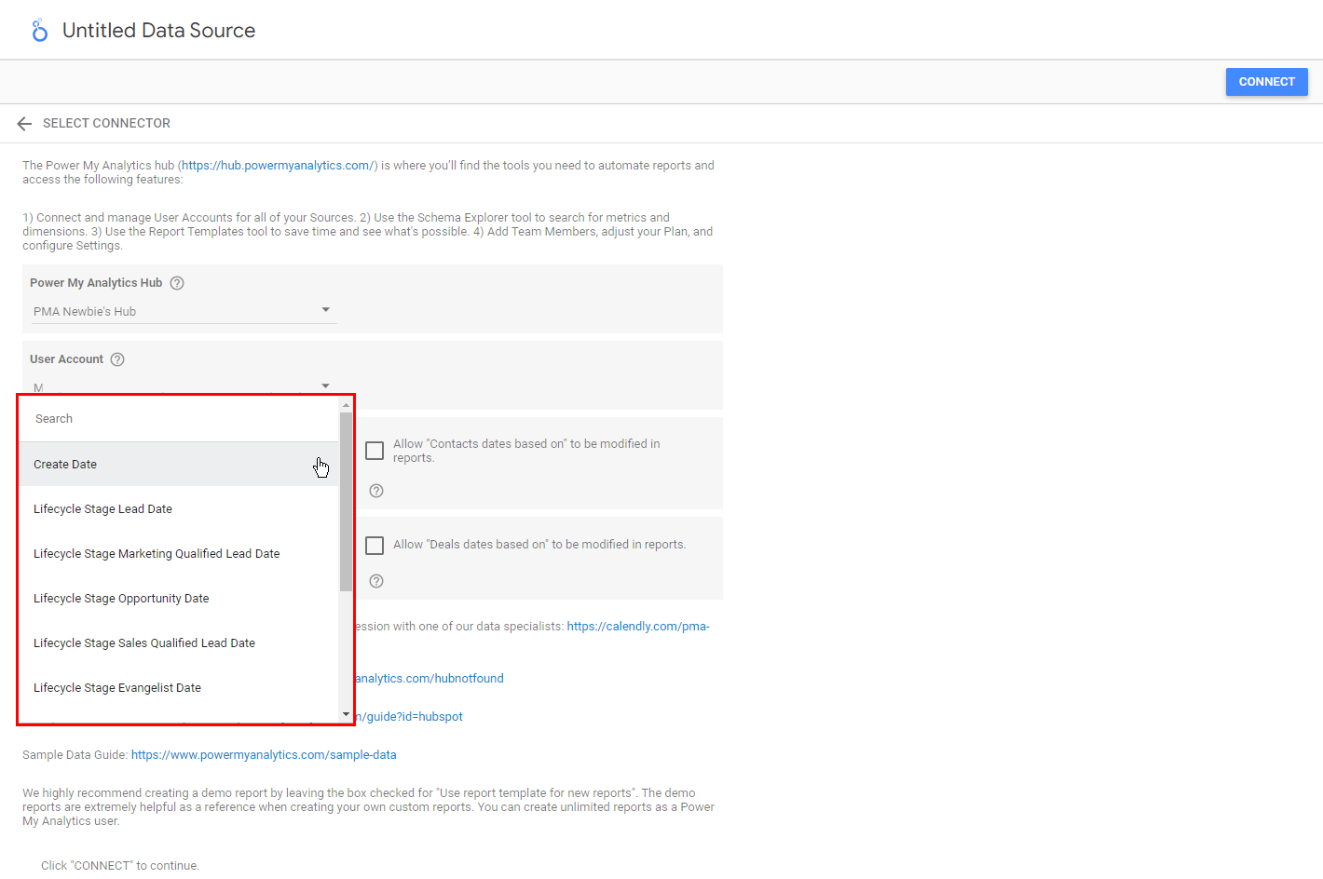The image size is (1323, 879).
Task: Click help icon under Contacts dates checkbox
Action: [376, 491]
